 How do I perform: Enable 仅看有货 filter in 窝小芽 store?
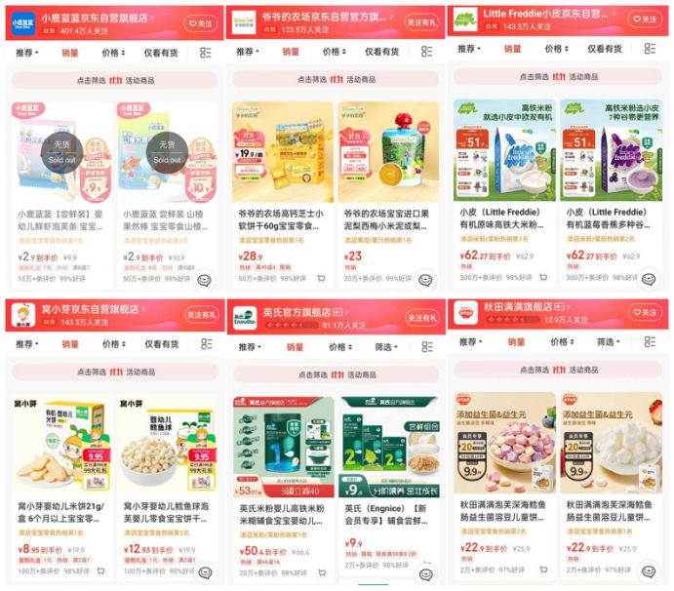162,344
